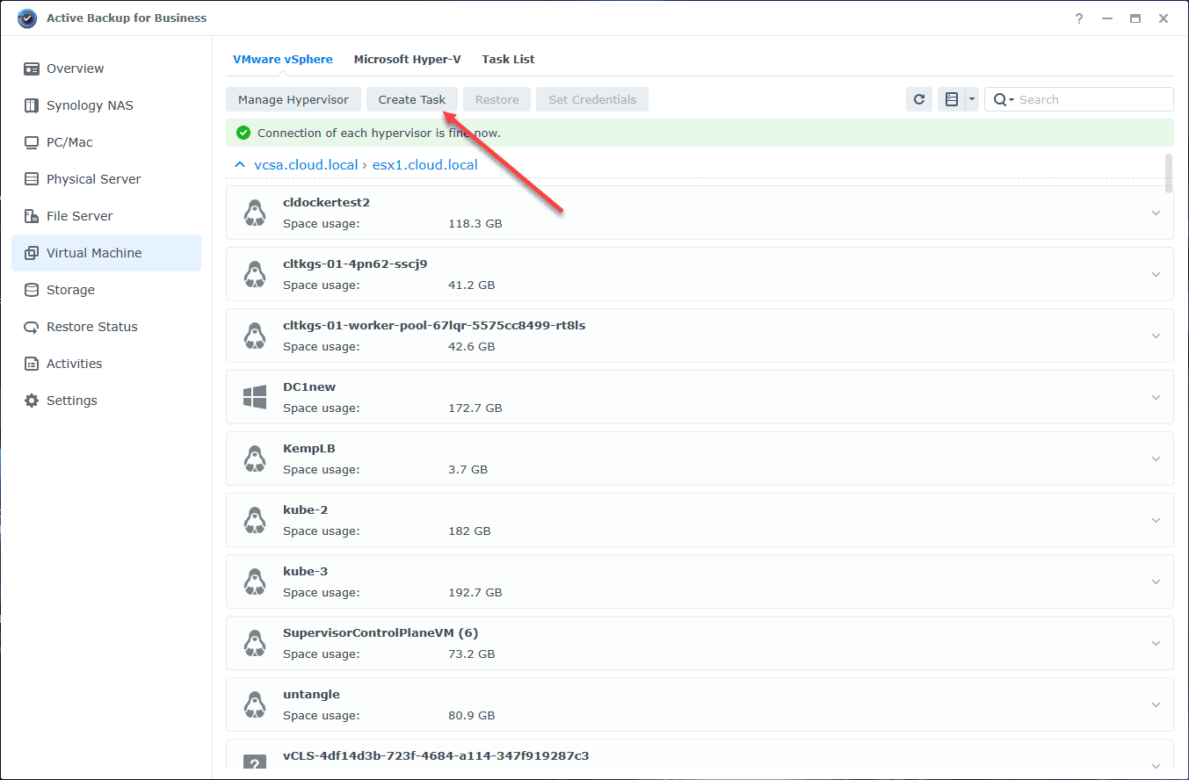Open the Physical Server section

(105, 179)
